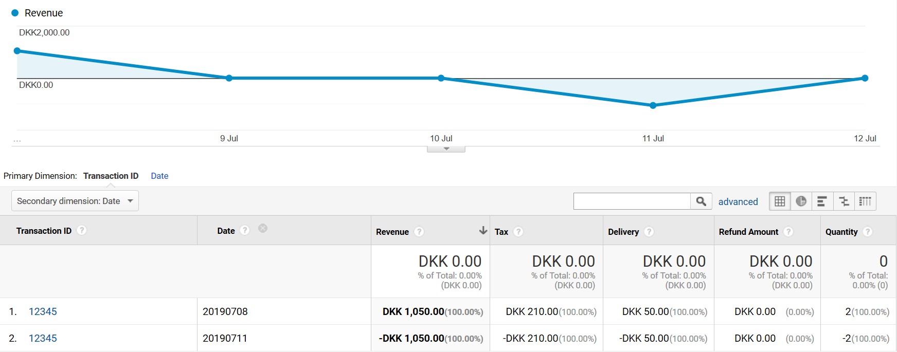Image resolution: width=897 pixels, height=352 pixels.
Task: Select the horizontal bar performance view icon
Action: point(822,201)
